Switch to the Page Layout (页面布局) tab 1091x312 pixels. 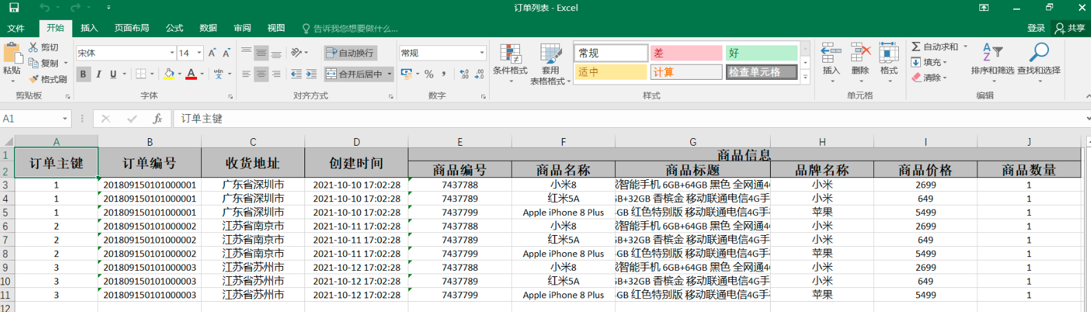click(x=132, y=28)
